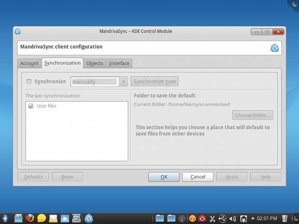Click the Reset button
This screenshot has width=299, height=224.
pos(67,177)
